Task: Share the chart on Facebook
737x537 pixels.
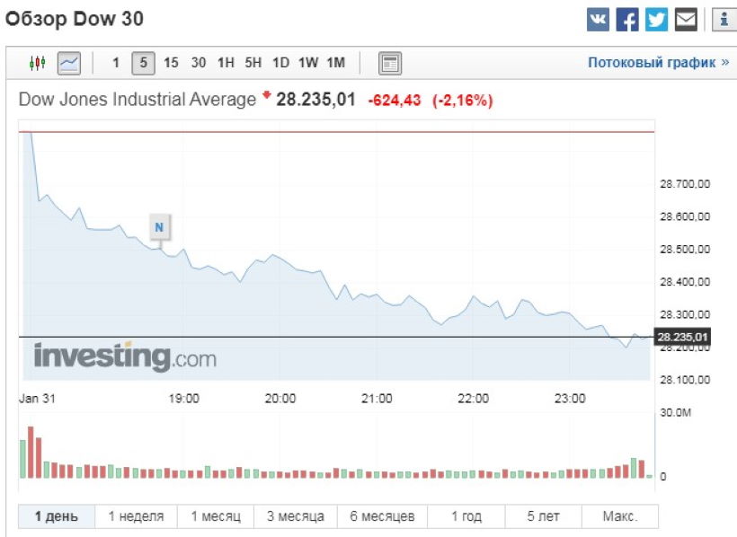Action: coord(627,19)
